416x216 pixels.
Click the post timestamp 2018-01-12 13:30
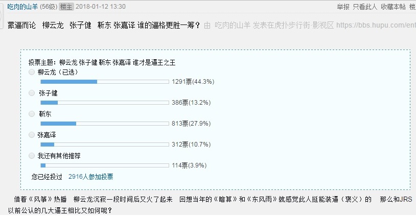100,7
